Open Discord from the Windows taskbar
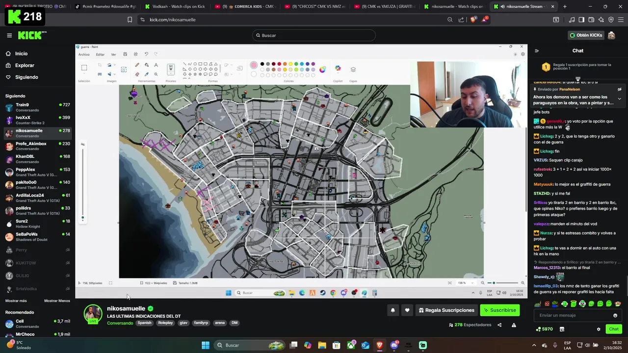Screen dimensions: 628x353 click(x=394, y=345)
